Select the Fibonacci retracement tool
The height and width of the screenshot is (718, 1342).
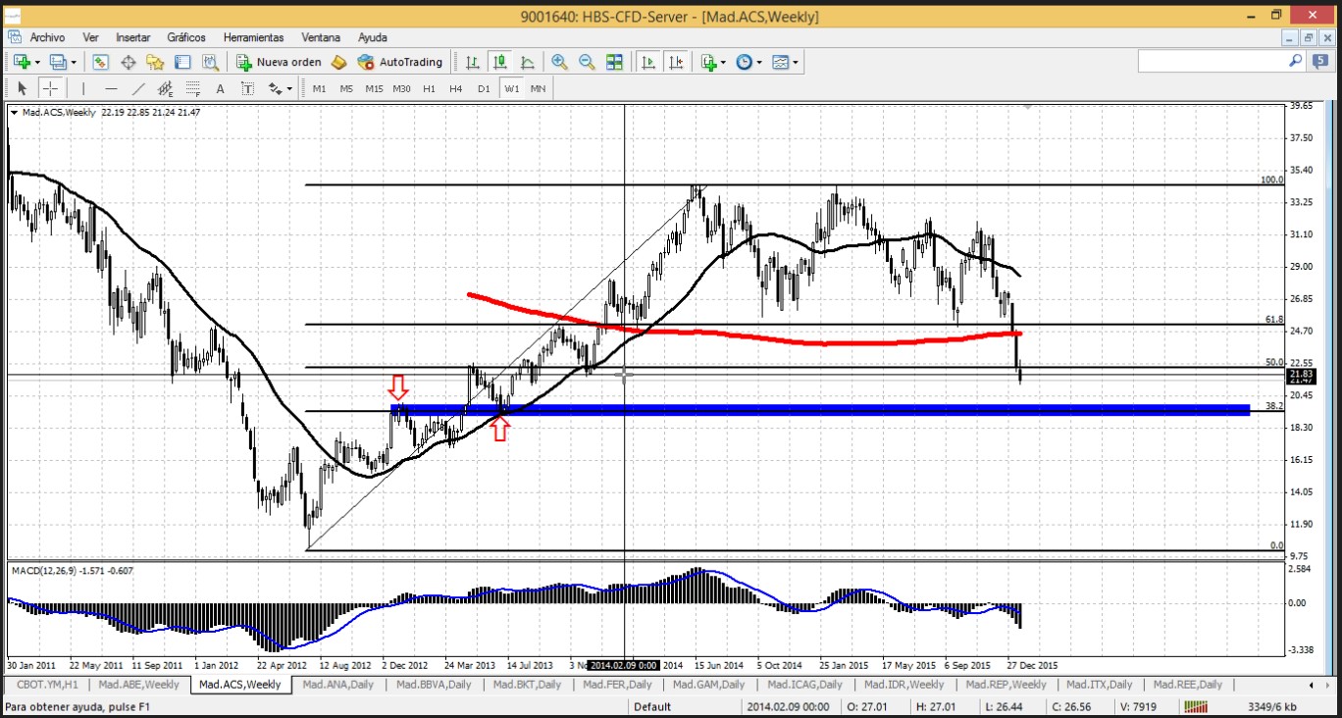[192, 88]
